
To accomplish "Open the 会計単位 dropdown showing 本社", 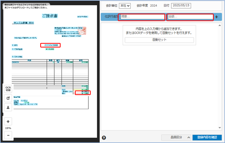I will [125, 6].
